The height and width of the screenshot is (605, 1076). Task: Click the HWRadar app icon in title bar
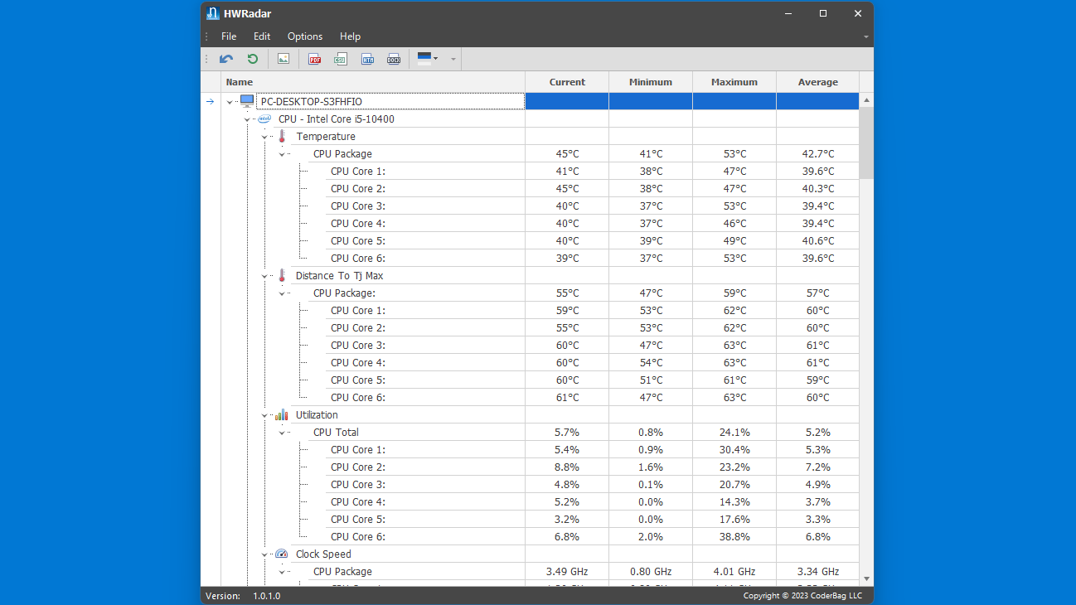[213, 13]
